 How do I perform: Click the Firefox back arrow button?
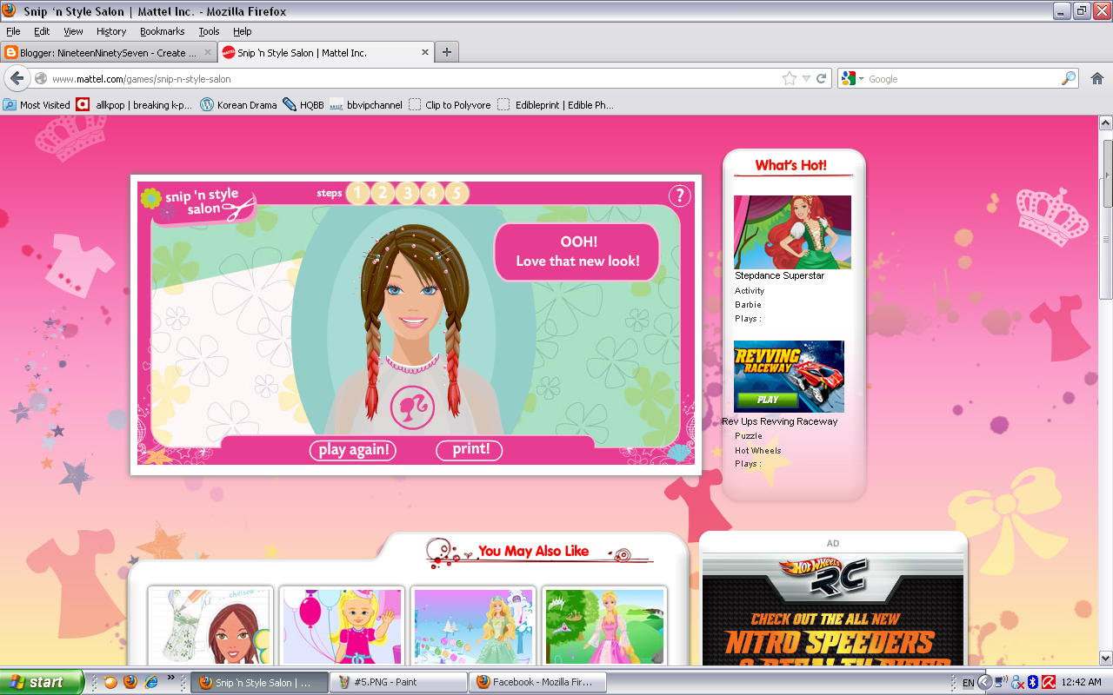coord(17,78)
